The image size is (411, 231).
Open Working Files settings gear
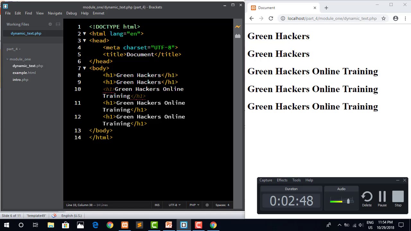click(x=50, y=24)
